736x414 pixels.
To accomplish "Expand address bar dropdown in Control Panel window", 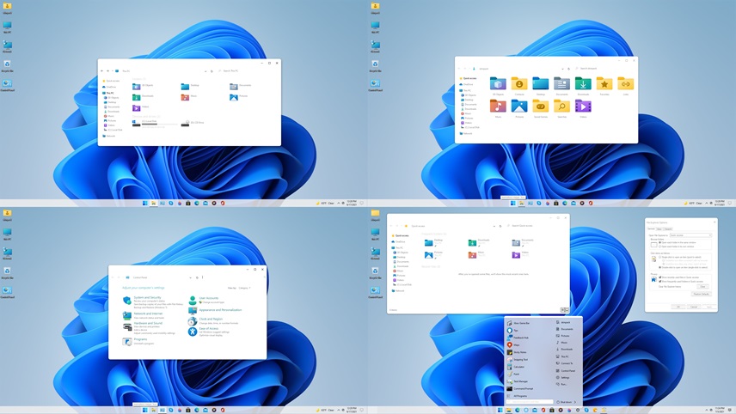I will click(190, 277).
